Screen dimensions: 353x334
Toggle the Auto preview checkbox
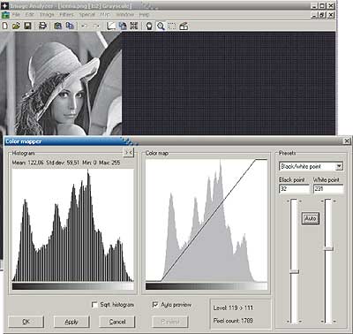click(x=155, y=305)
